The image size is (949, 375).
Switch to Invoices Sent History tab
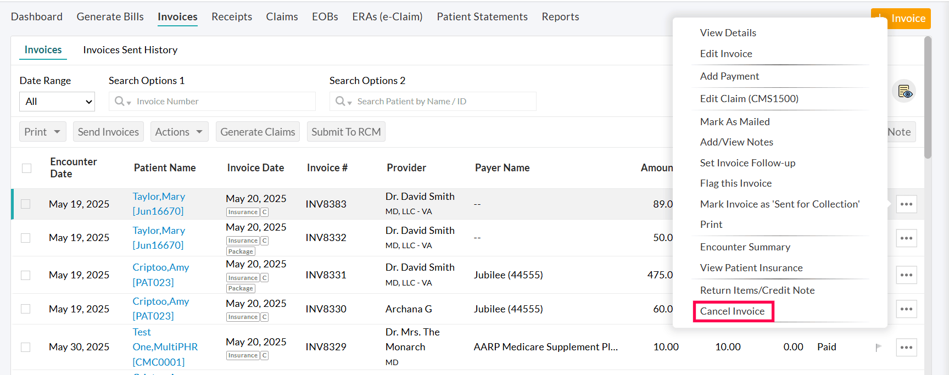(x=130, y=50)
